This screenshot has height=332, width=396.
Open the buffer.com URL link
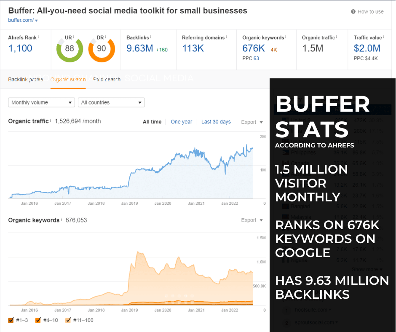20,20
